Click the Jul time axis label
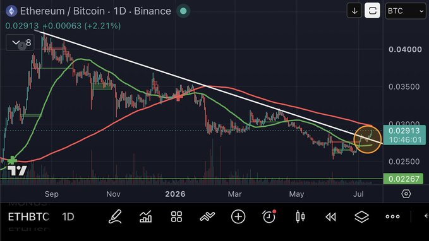This screenshot has height=241, width=429. 358,194
